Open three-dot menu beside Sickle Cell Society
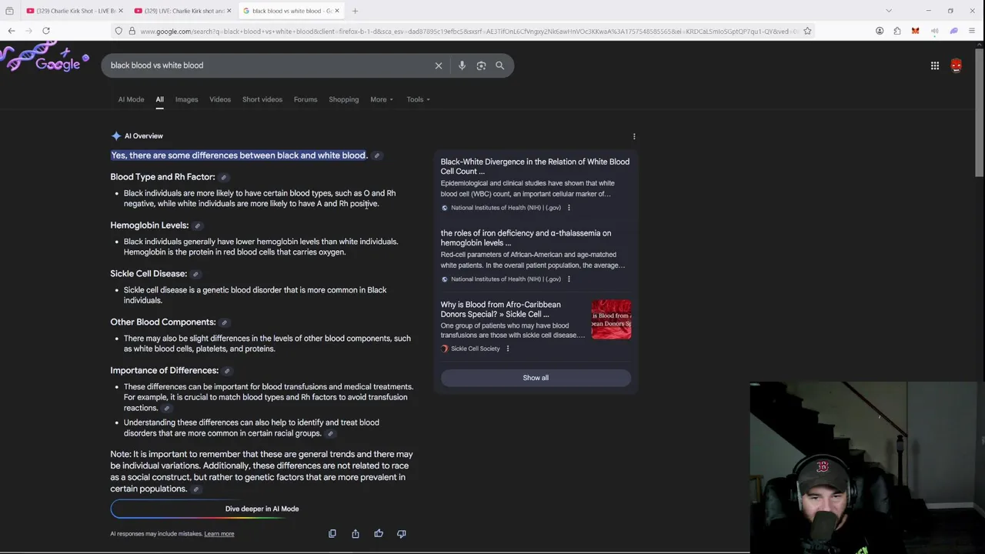This screenshot has height=554, width=985. tap(507, 349)
